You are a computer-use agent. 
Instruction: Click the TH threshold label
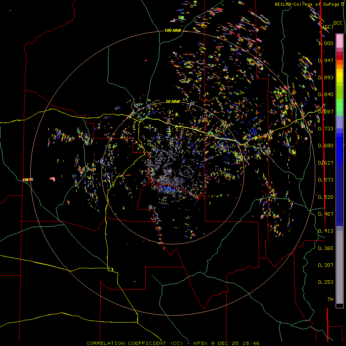[330, 299]
